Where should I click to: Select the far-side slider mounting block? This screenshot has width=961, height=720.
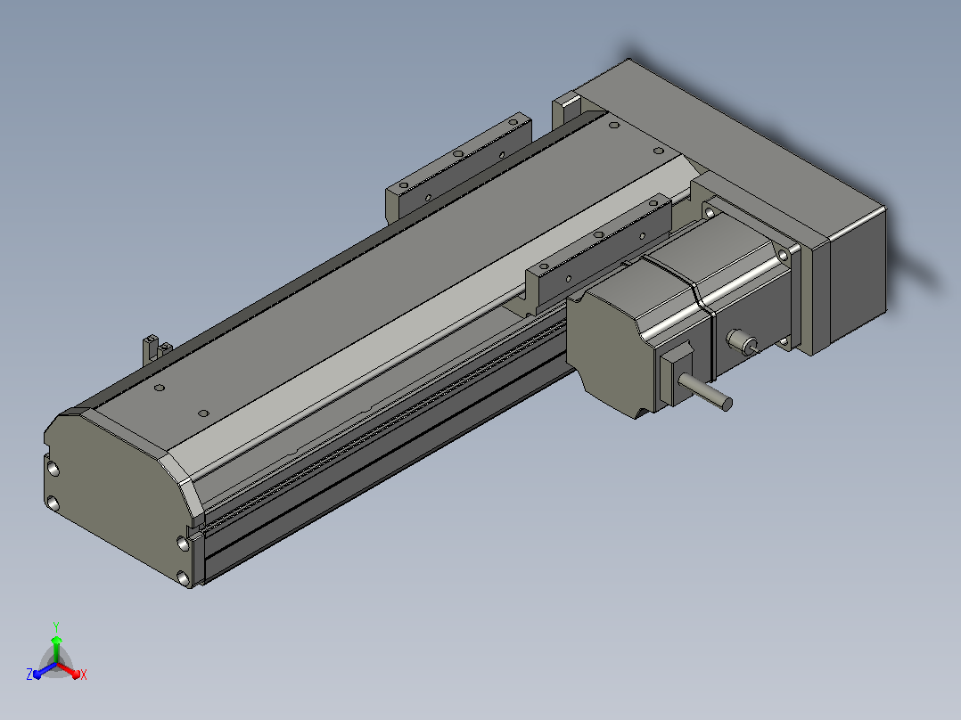click(458, 167)
